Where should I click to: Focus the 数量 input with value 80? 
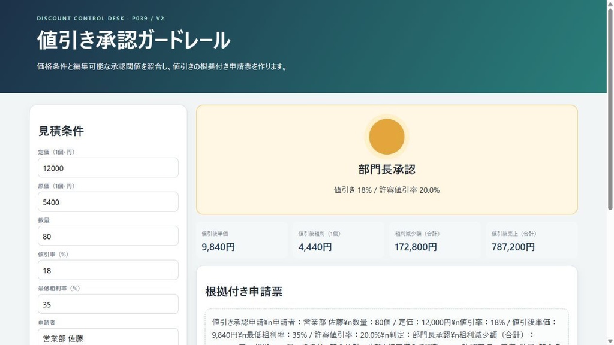(108, 236)
